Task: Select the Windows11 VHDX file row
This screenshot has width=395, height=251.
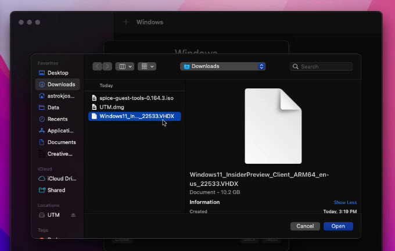Action: (135, 116)
